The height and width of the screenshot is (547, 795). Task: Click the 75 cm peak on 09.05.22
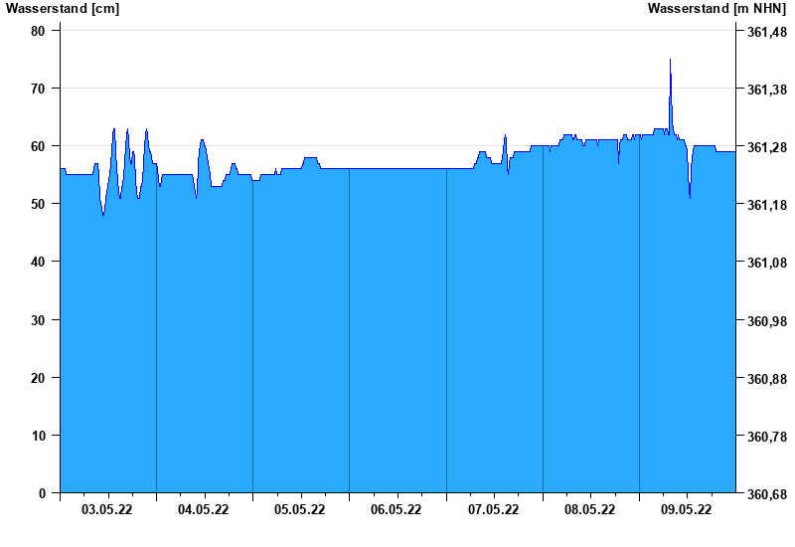click(670, 60)
